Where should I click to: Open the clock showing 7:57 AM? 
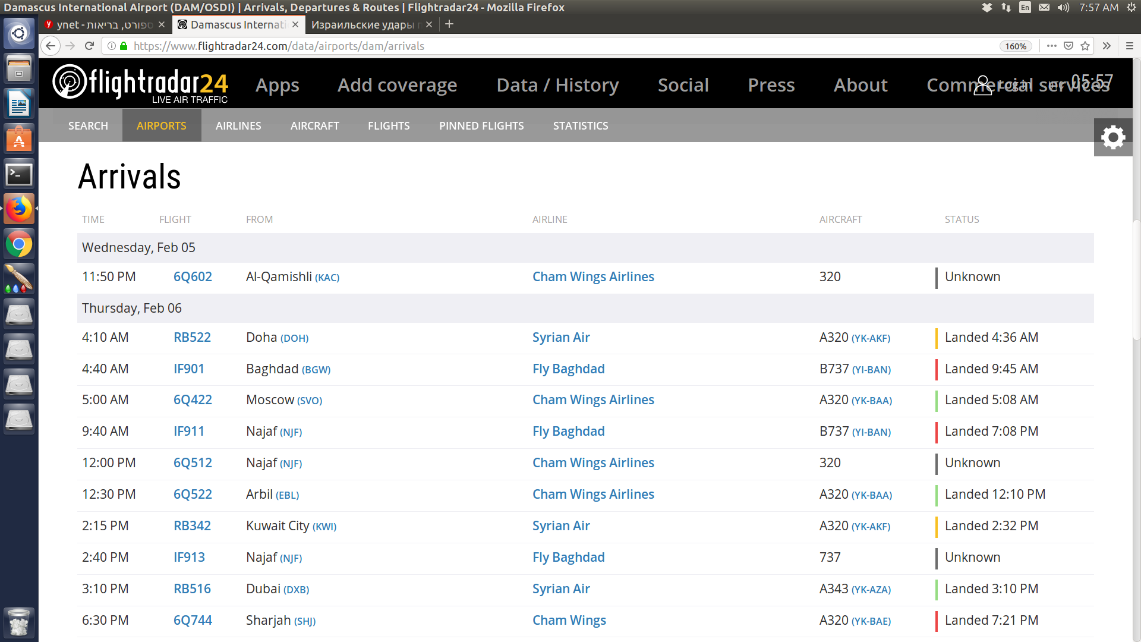click(x=1099, y=7)
